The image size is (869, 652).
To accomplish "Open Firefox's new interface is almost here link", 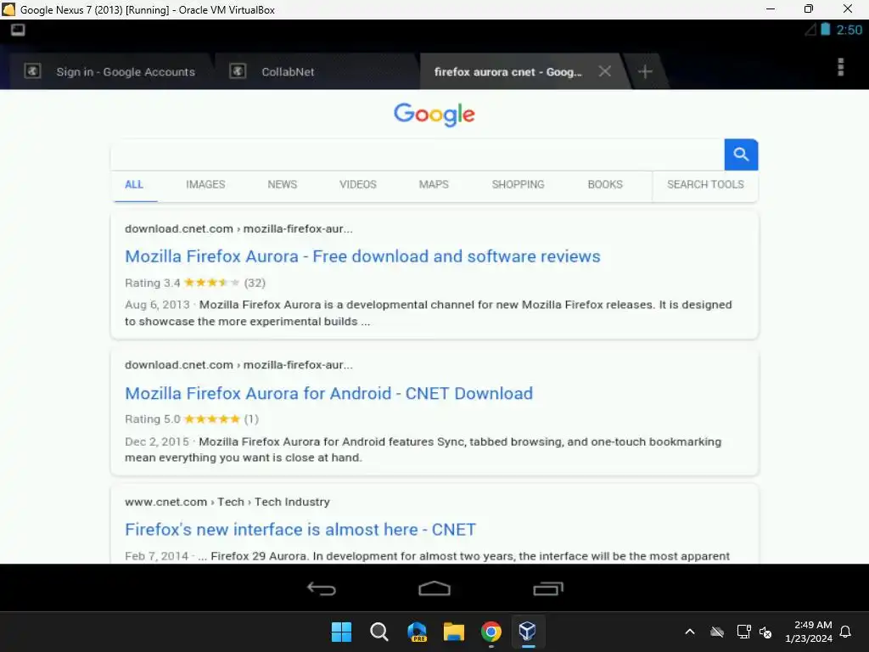I will click(300, 530).
